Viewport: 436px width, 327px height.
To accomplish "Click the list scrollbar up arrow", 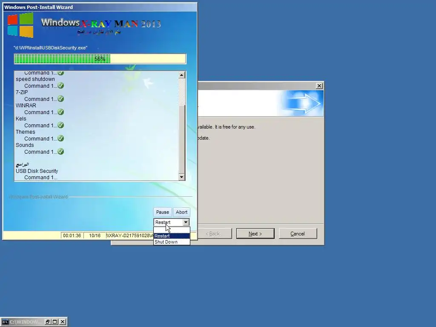I will [181, 75].
